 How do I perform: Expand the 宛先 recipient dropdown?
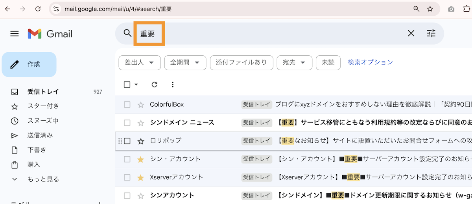294,62
